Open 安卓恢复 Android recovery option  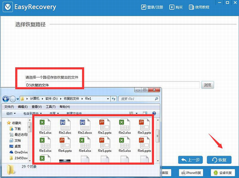click(x=223, y=173)
